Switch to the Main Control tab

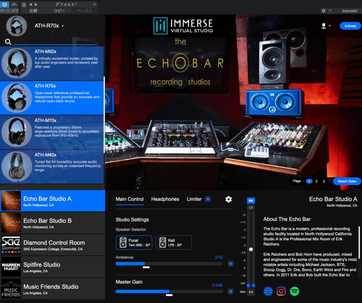pos(130,199)
